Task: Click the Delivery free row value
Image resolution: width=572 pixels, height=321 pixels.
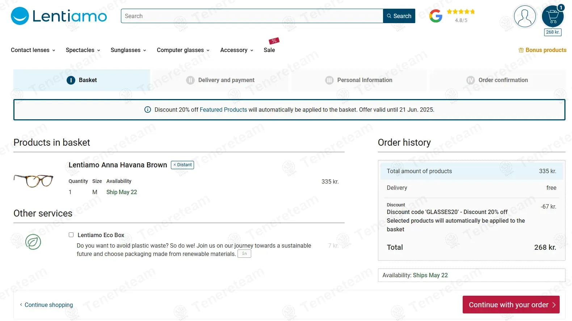Action: pos(551,188)
